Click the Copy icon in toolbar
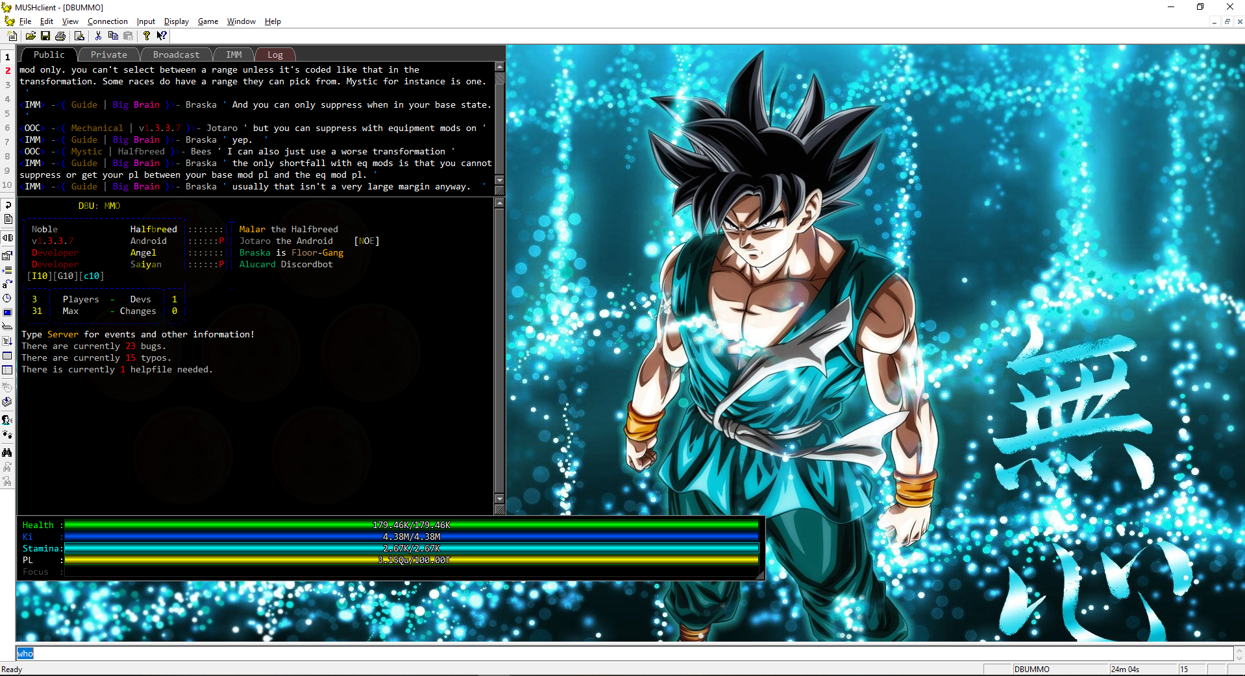This screenshot has height=676, width=1245. pos(113,36)
